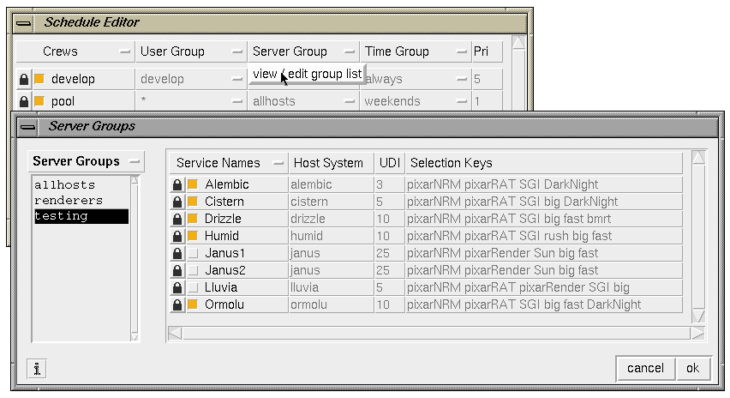Disable the Cistern service checkbox

point(193,202)
